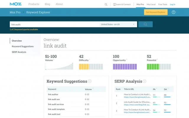Click the Title & URL column header
The height and width of the screenshot is (118, 189).
point(129,89)
